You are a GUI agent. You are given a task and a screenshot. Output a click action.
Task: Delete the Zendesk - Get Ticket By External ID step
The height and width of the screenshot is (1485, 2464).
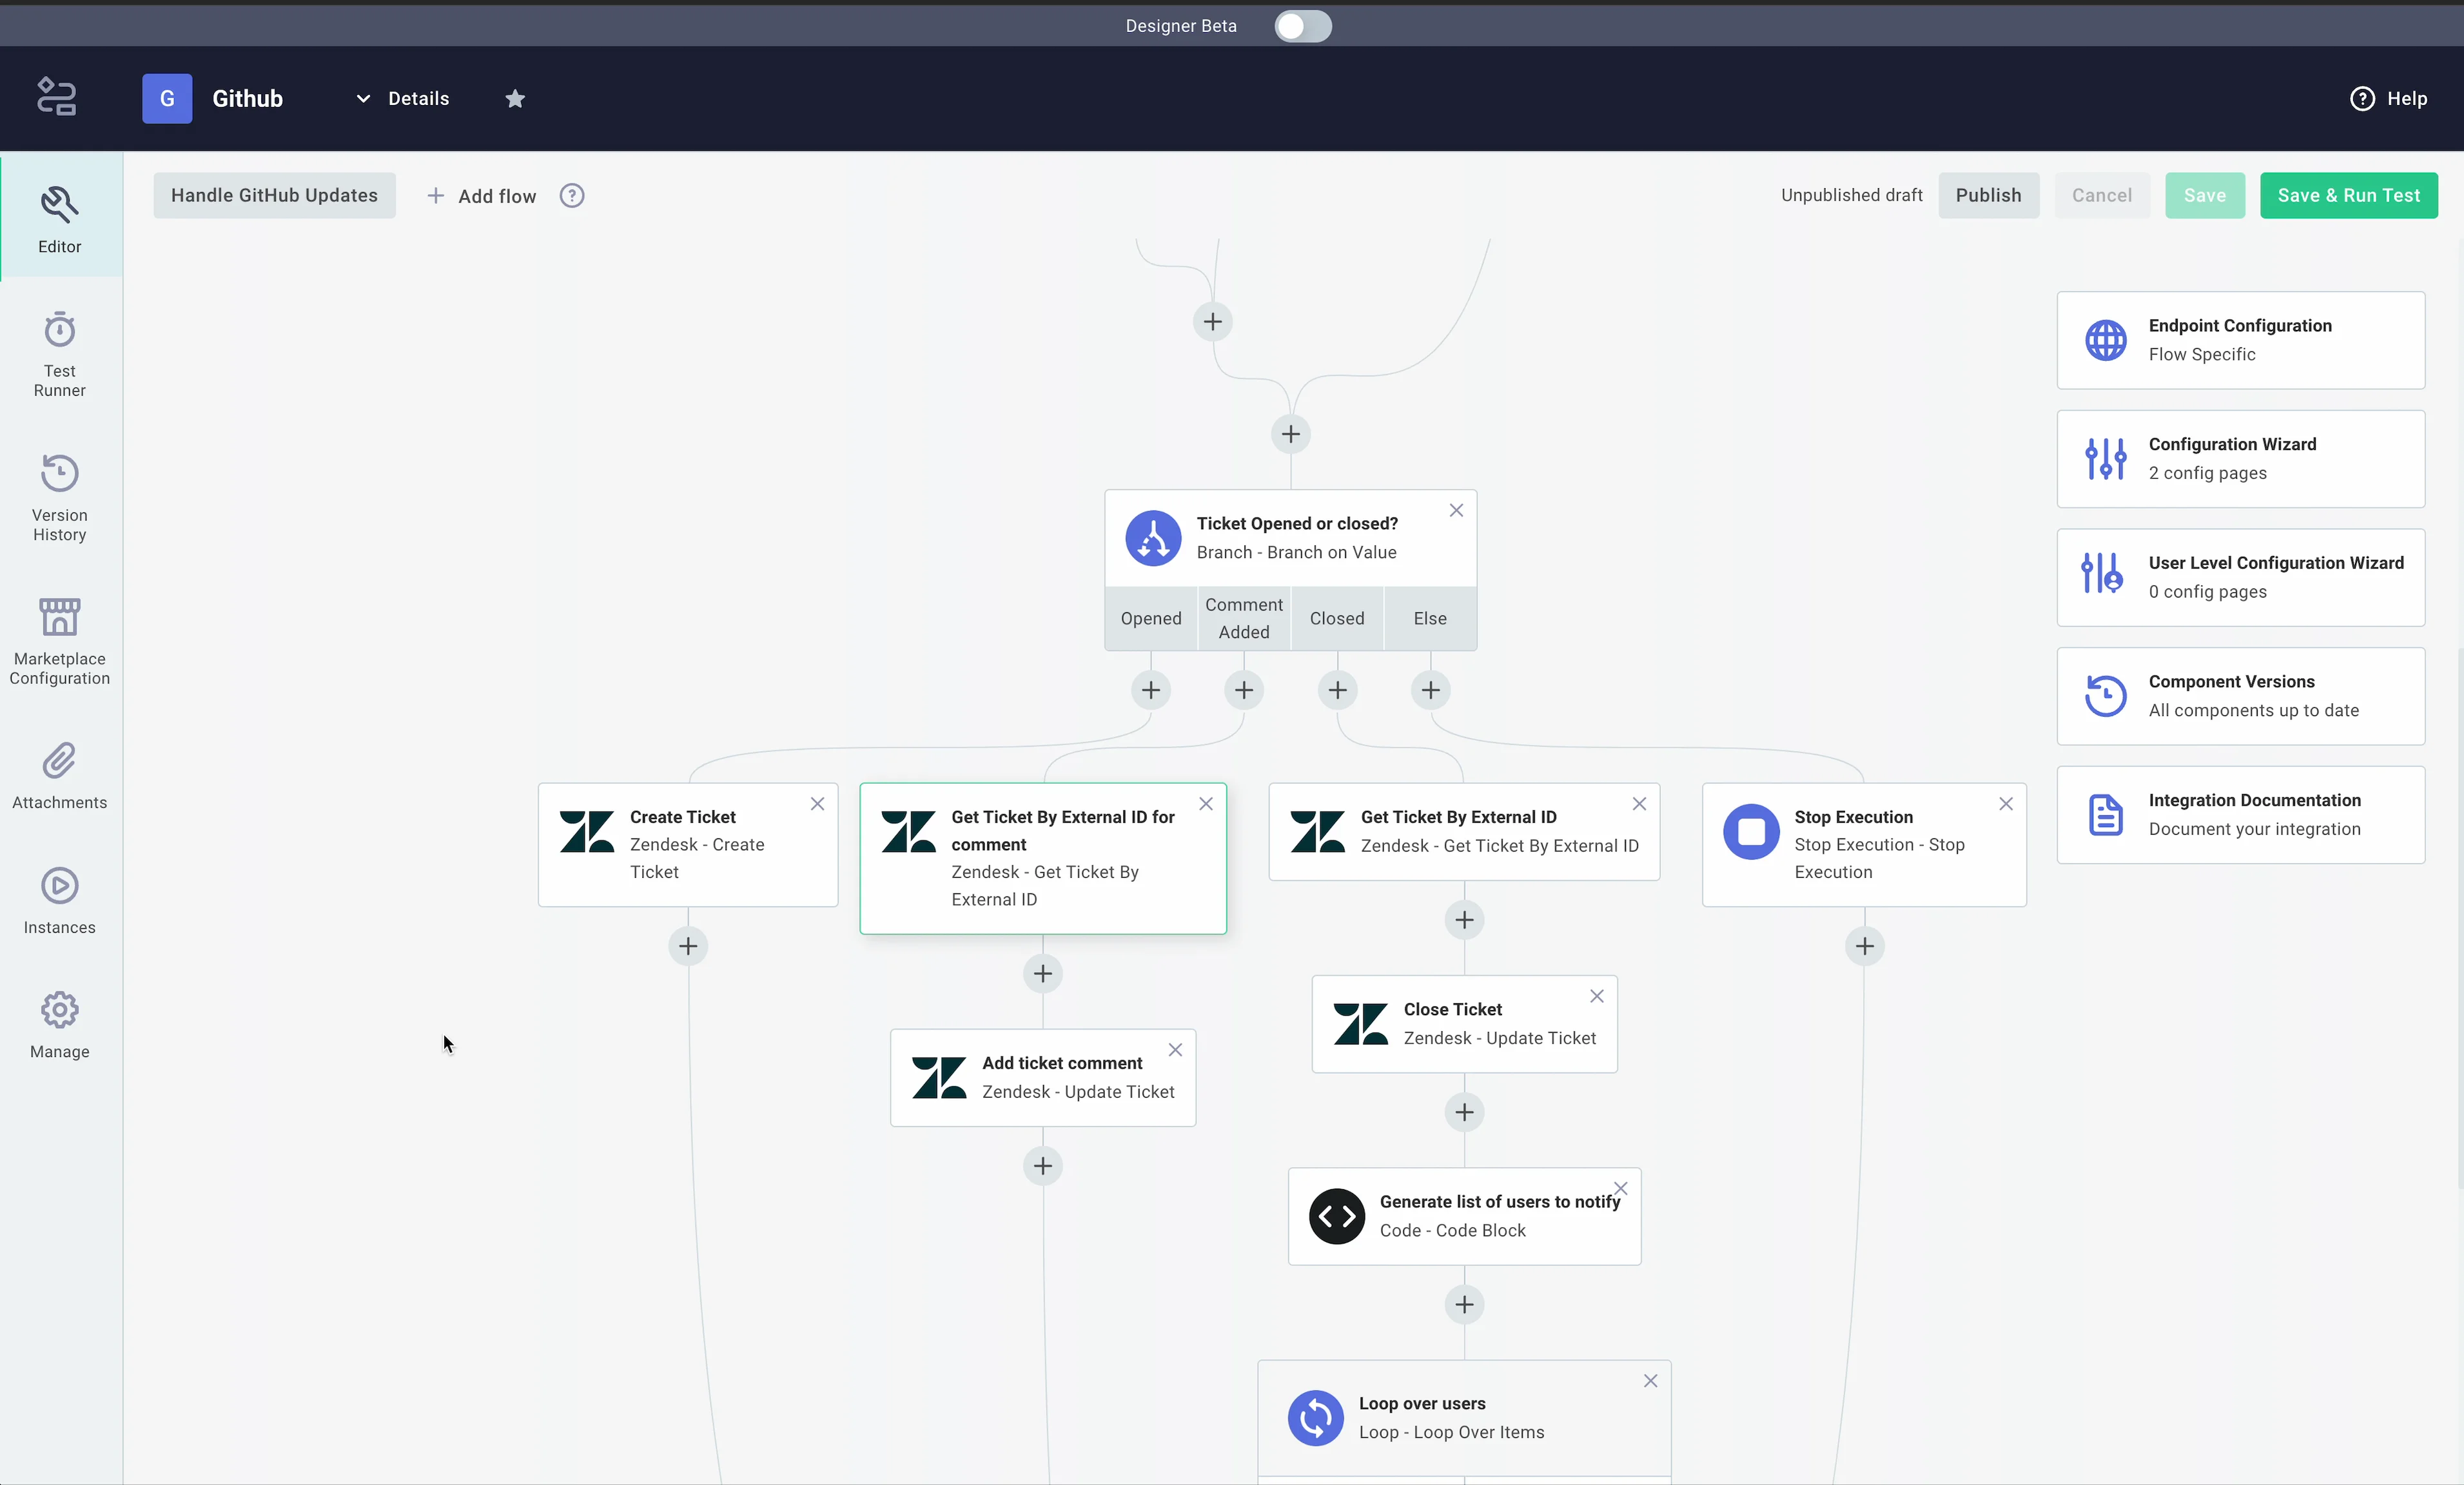coord(1639,804)
